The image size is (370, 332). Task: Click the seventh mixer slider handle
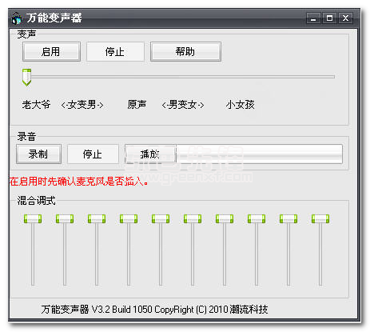click(x=225, y=219)
